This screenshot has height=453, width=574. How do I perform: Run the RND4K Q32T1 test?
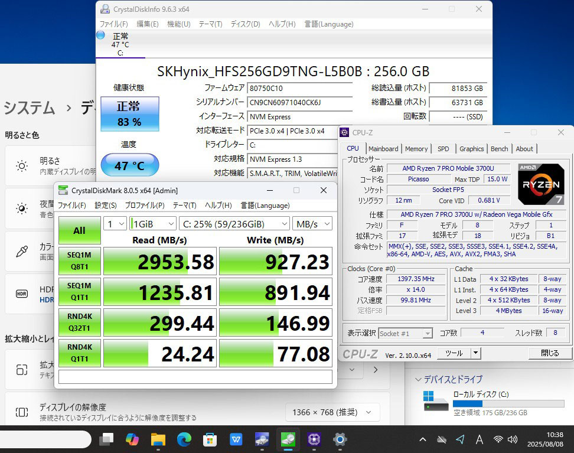tap(80, 322)
